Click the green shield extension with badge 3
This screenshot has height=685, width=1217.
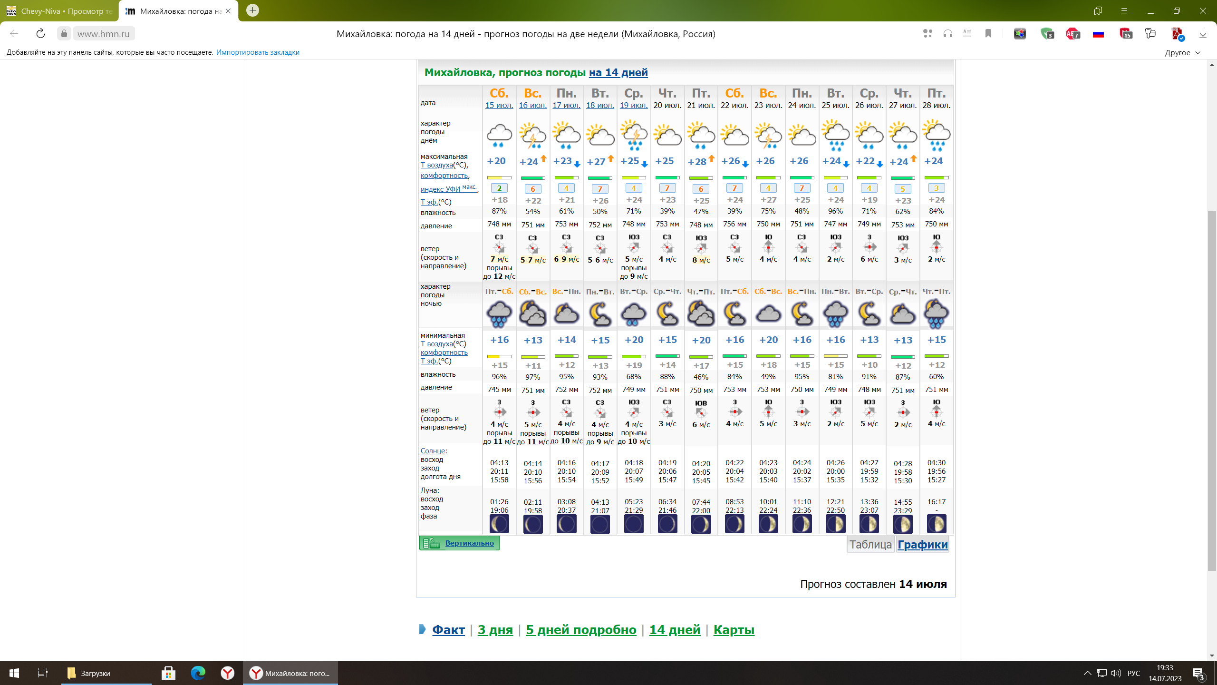[1047, 34]
